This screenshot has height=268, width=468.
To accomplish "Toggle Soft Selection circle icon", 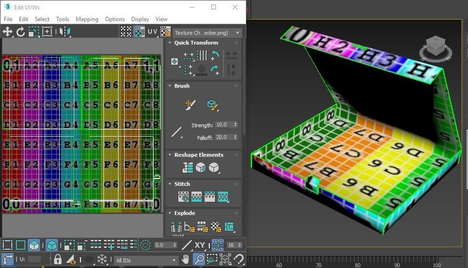I will tap(145, 245).
